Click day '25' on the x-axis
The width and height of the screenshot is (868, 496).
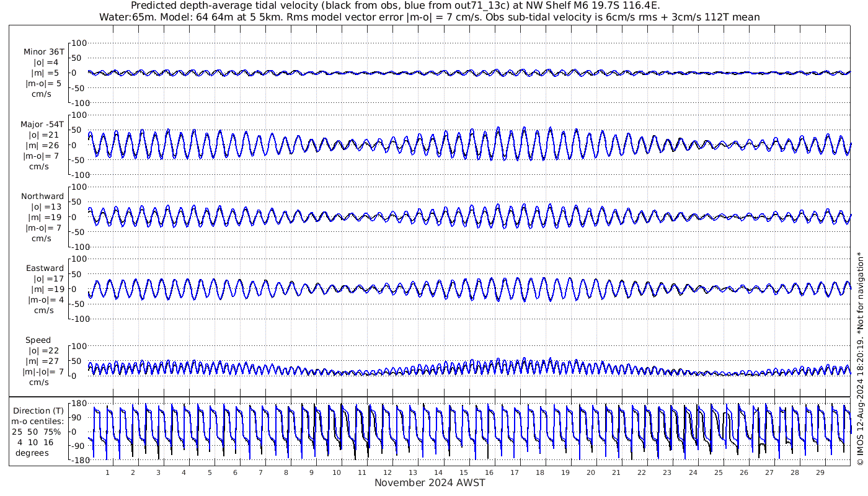(x=718, y=472)
